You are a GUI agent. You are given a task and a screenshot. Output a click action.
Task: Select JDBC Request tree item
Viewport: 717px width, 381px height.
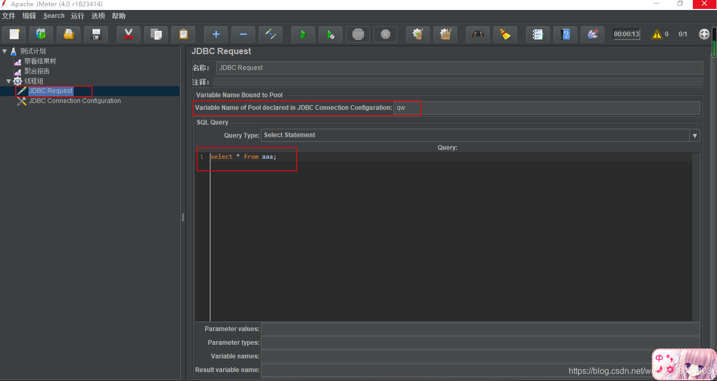tap(51, 91)
